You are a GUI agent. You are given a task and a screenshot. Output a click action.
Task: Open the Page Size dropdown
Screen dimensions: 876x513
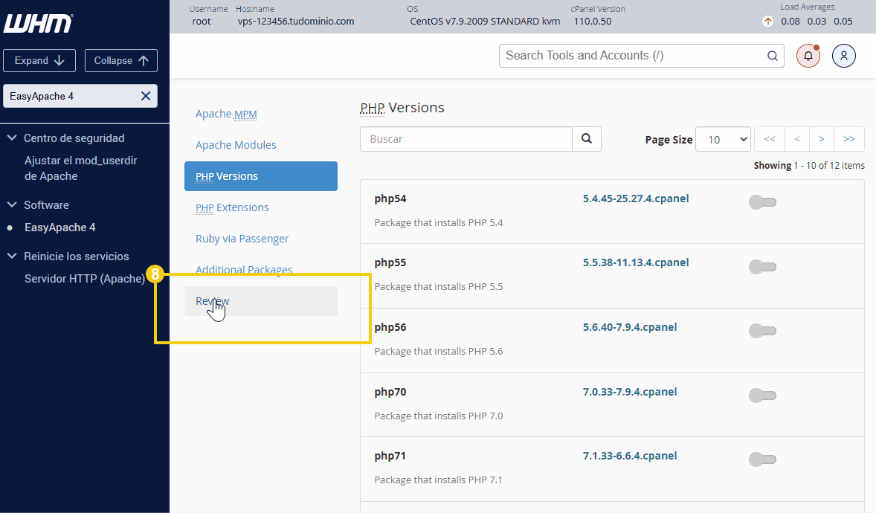pyautogui.click(x=723, y=139)
